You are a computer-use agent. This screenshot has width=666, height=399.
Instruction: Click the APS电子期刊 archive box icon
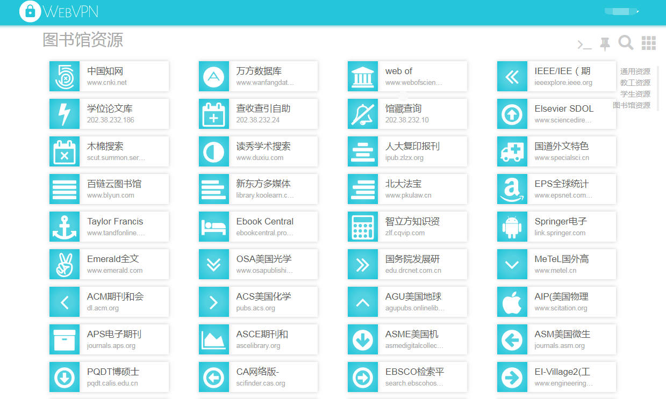point(65,339)
